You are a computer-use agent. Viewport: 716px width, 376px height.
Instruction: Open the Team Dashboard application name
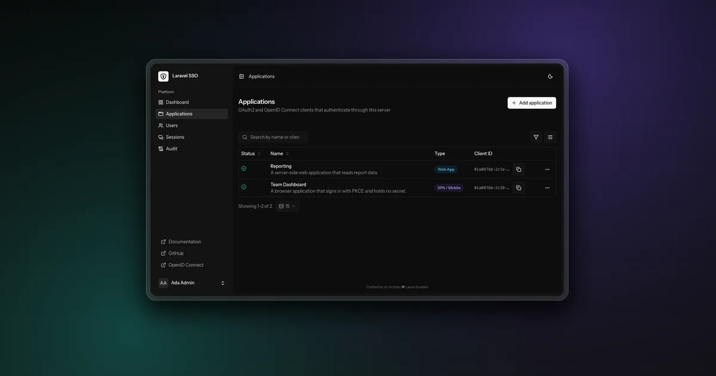tap(288, 184)
